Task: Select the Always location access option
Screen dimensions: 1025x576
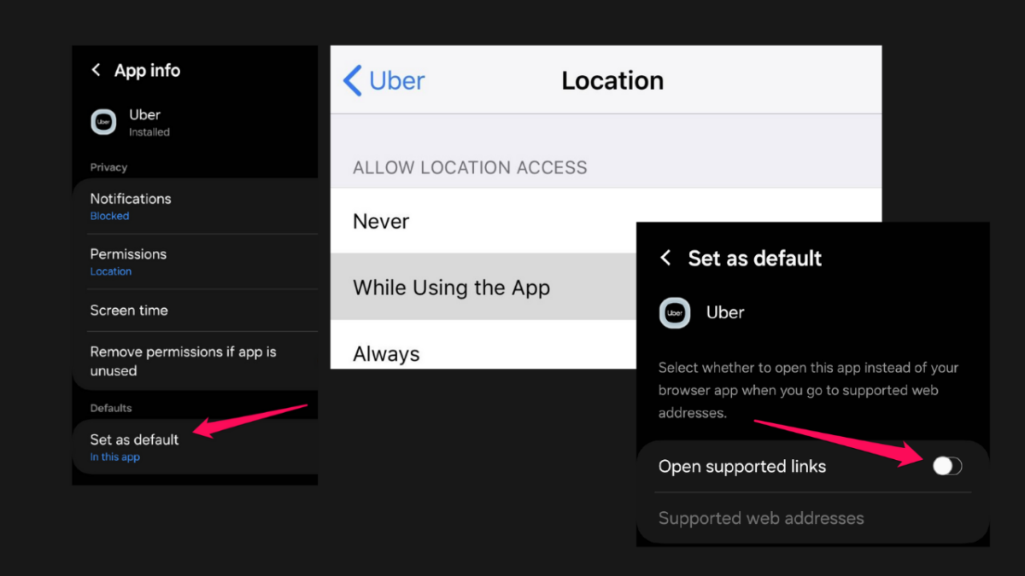Action: point(386,352)
